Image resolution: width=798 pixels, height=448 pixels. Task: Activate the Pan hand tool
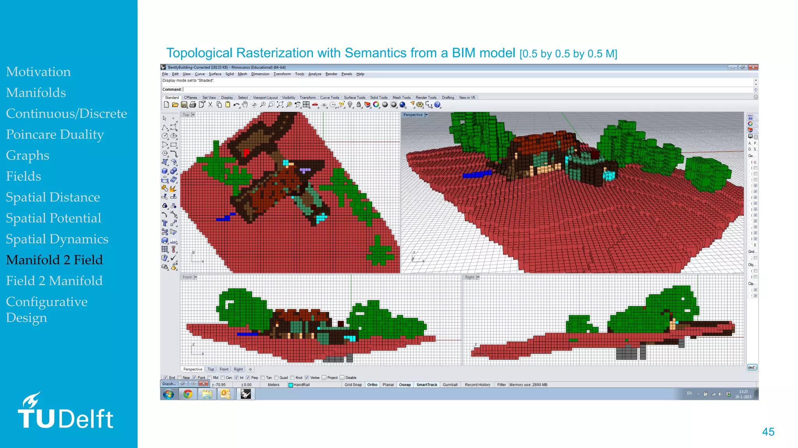(x=245, y=105)
